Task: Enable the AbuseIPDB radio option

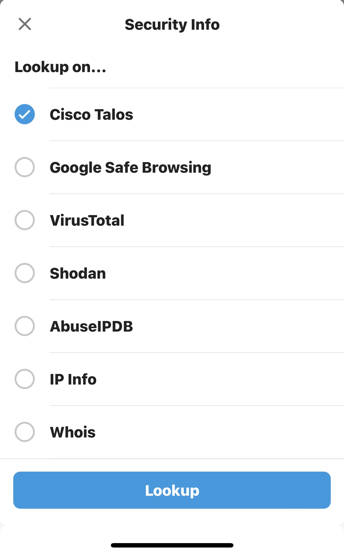Action: point(25,326)
